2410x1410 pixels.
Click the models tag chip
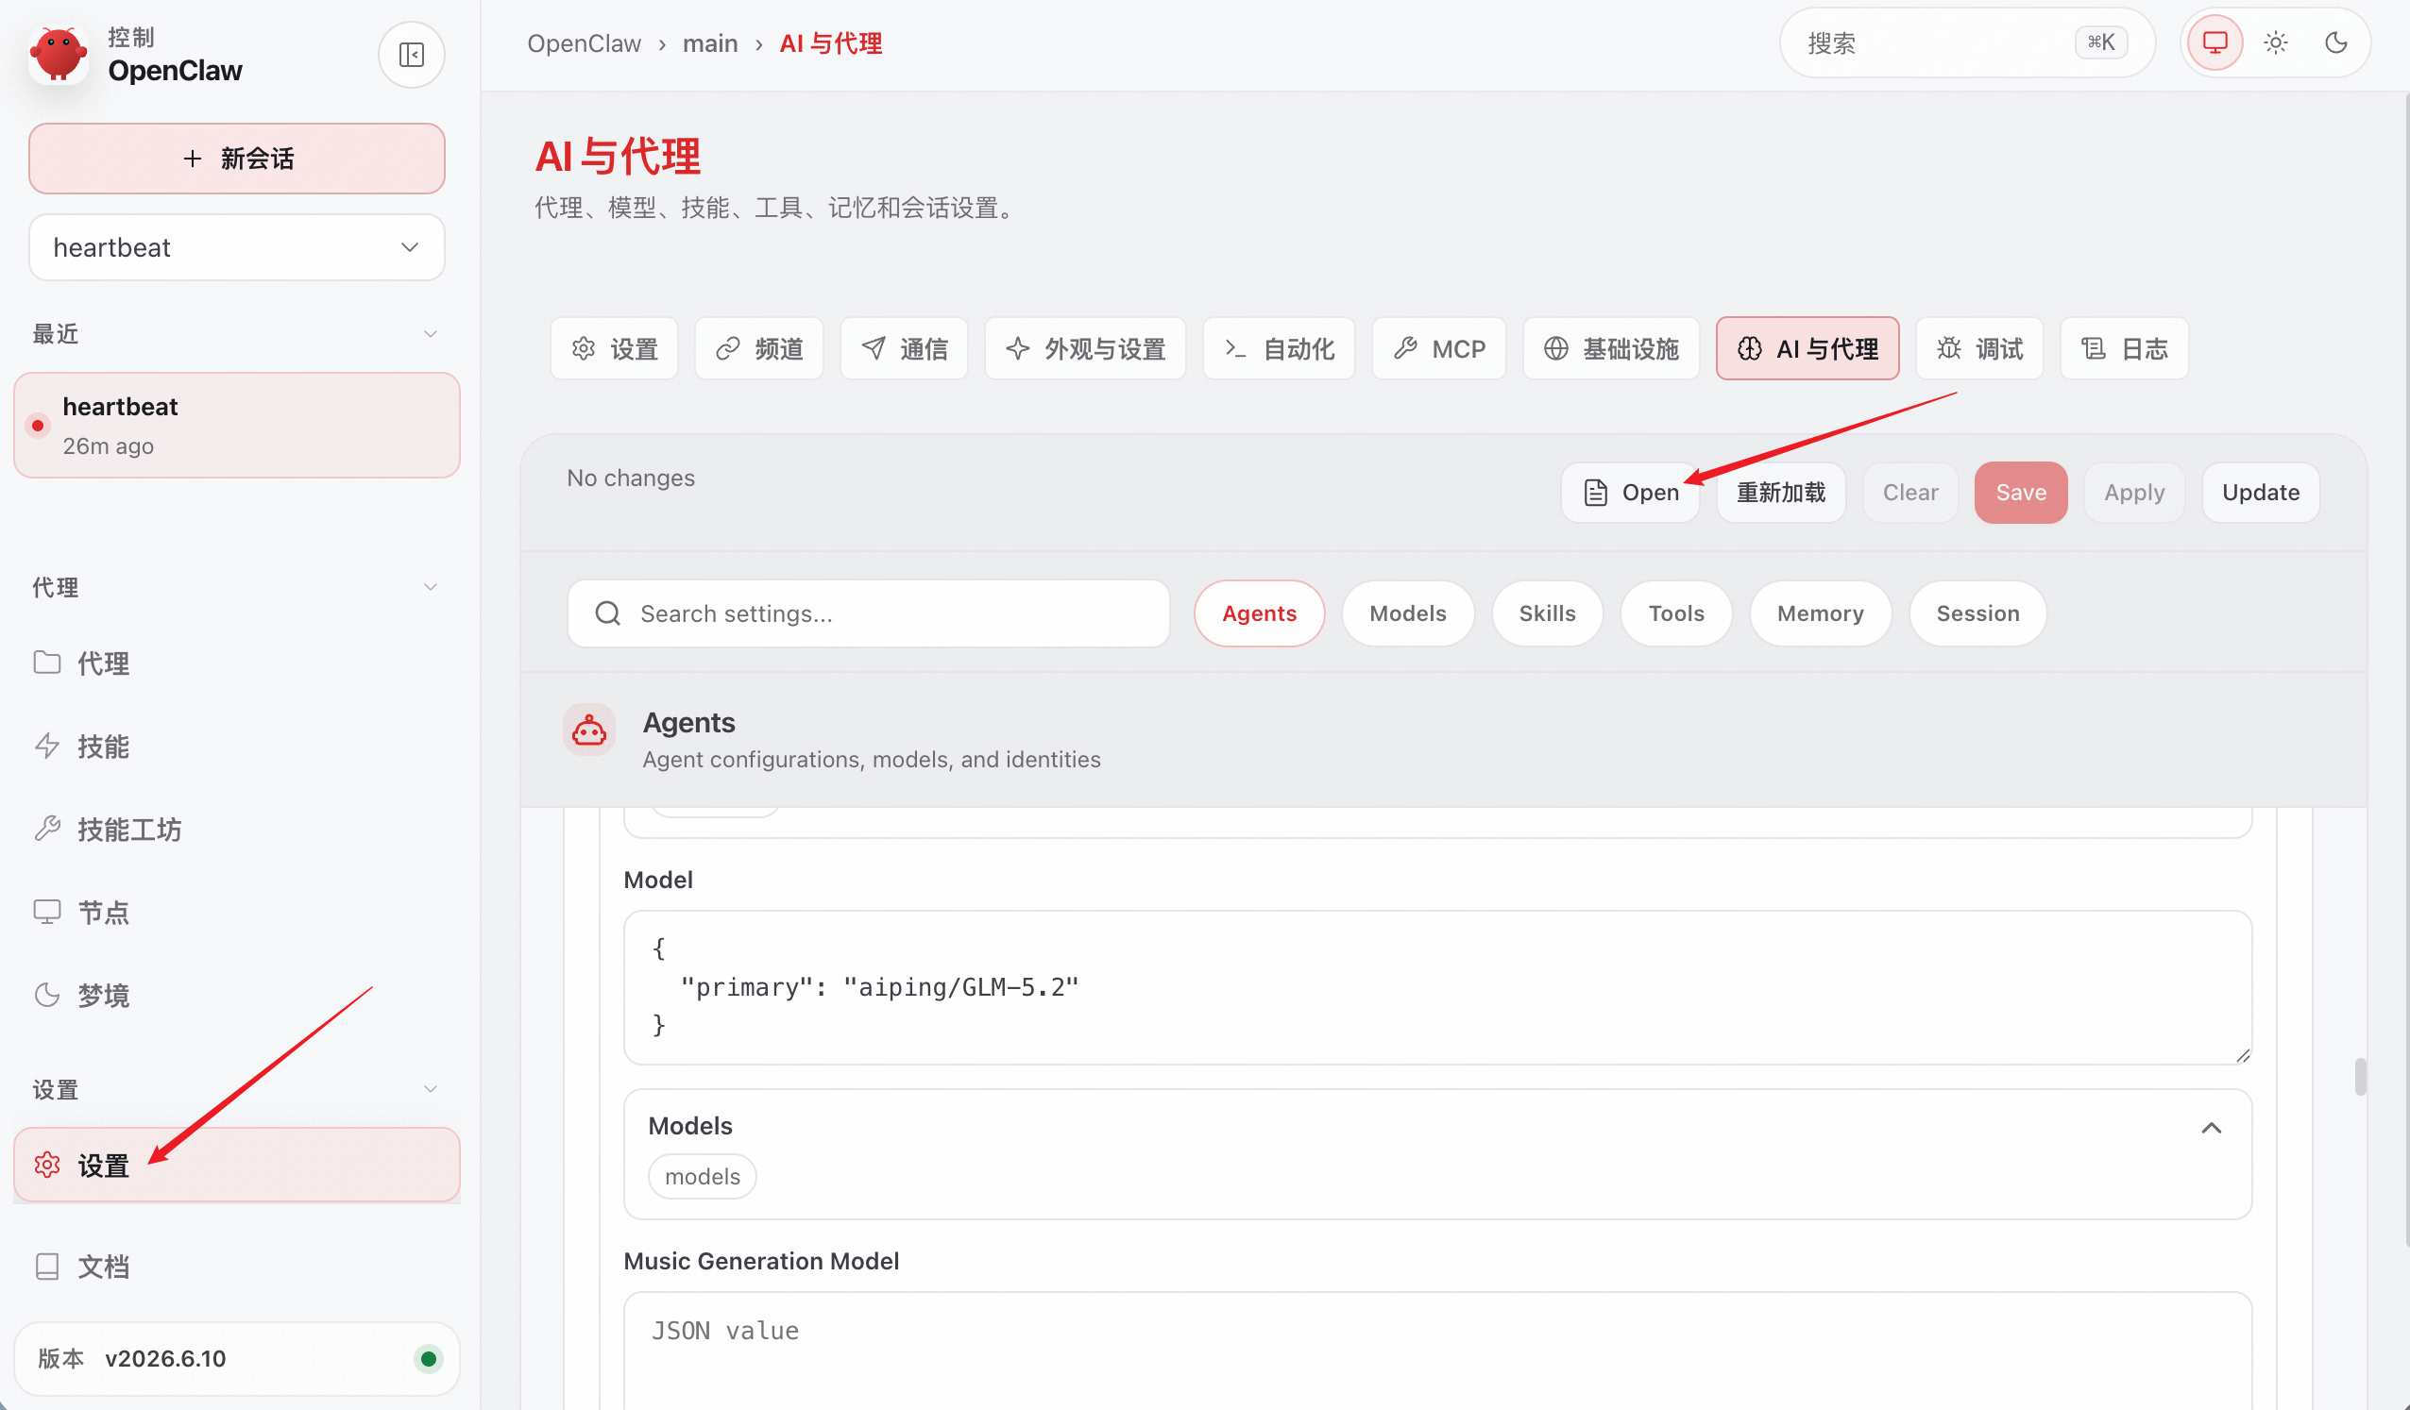click(702, 1176)
